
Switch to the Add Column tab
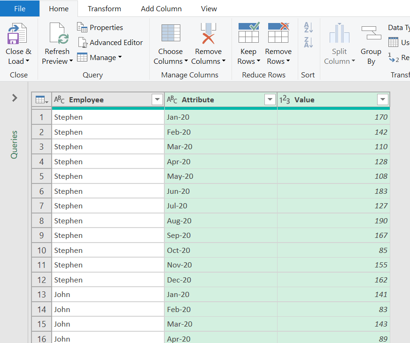[x=161, y=8]
